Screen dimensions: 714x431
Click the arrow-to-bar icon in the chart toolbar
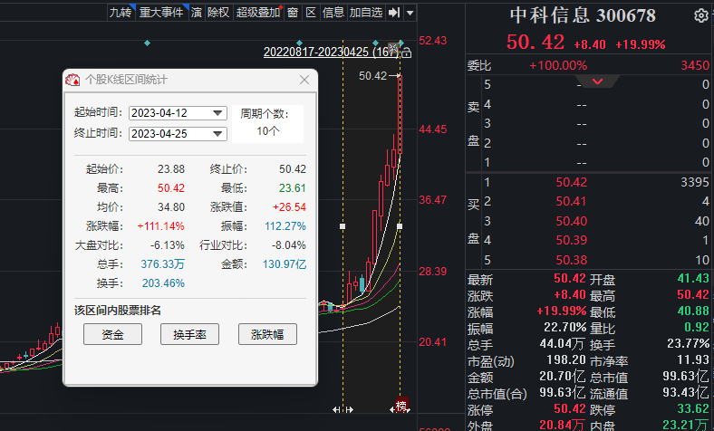[394, 13]
